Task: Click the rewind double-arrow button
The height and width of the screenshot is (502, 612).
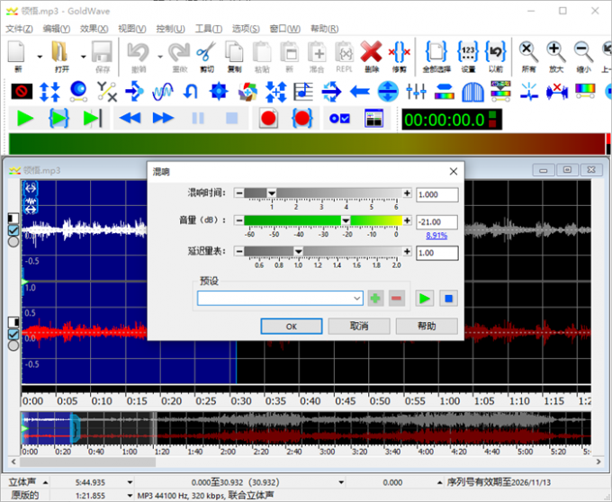Action: (x=130, y=118)
